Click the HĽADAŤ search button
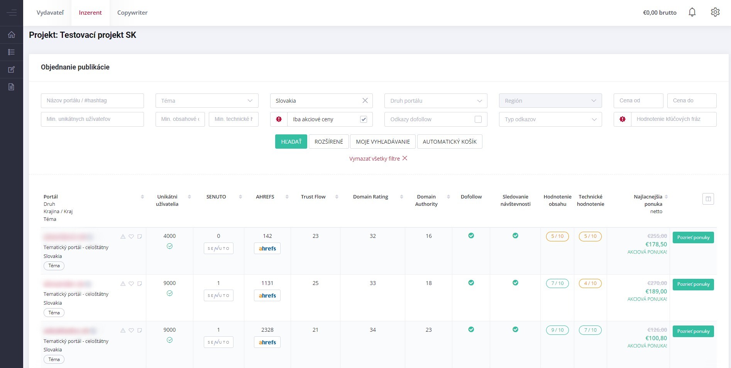The width and height of the screenshot is (731, 368). [291, 142]
